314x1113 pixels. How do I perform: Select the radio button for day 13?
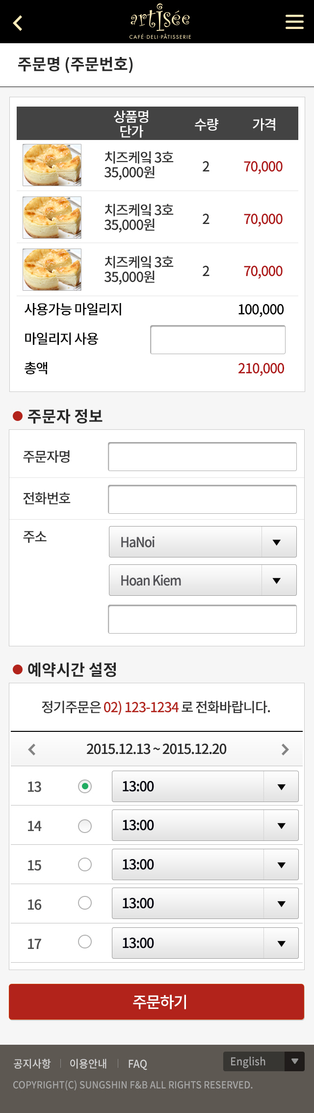85,786
